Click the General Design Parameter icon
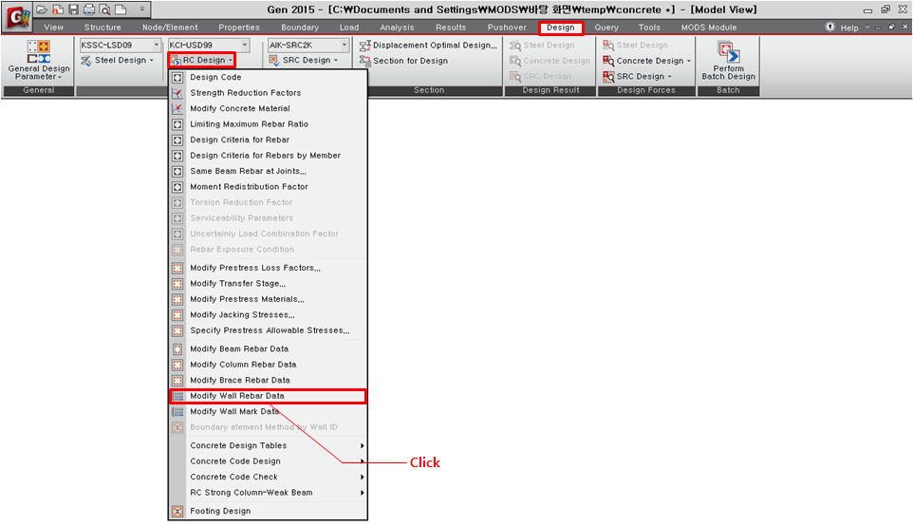Image resolution: width=913 pixels, height=526 pixels. pyautogui.click(x=38, y=52)
